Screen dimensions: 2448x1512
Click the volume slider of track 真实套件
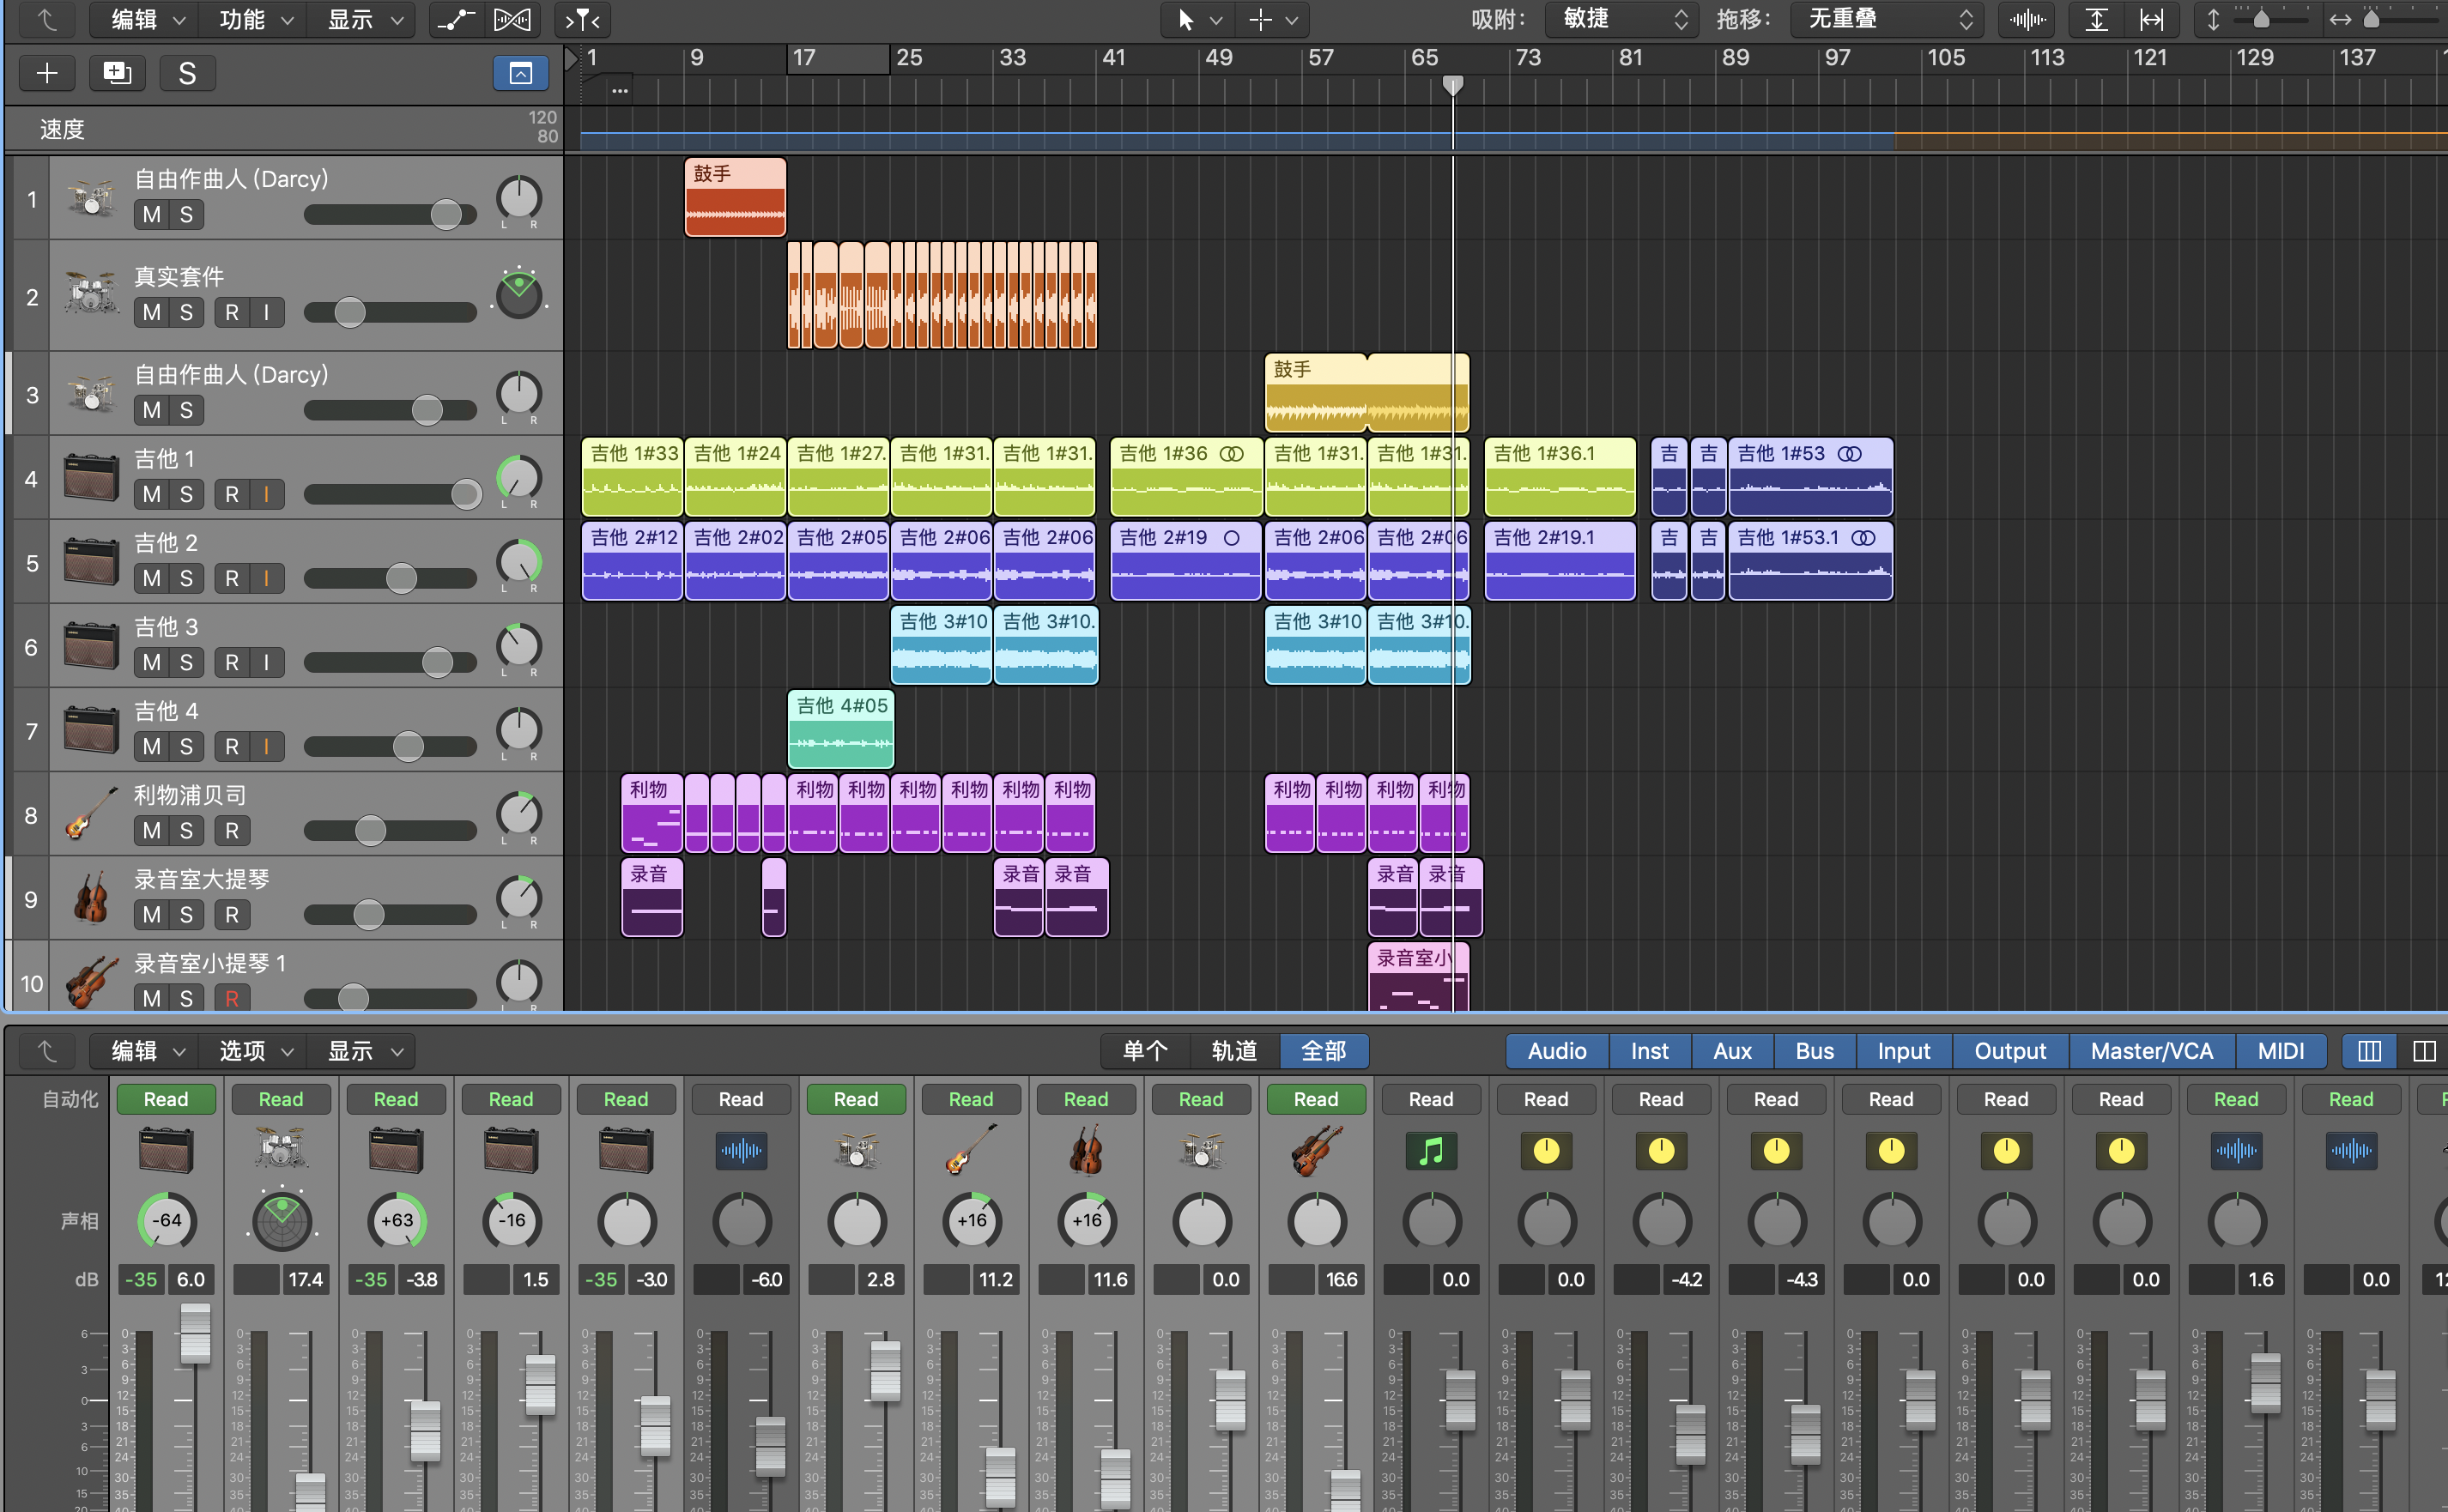point(390,312)
